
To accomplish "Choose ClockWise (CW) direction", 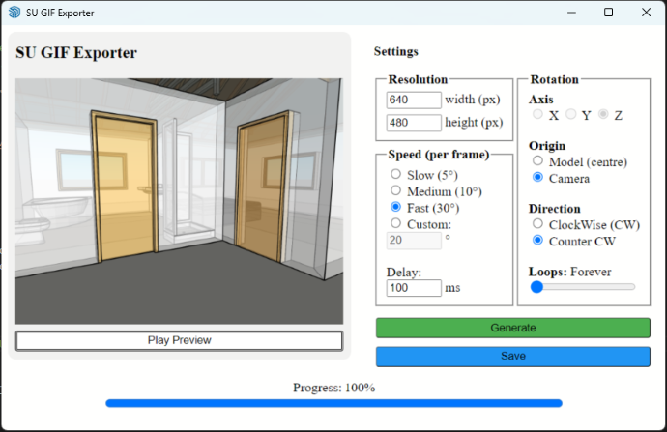I will 538,224.
